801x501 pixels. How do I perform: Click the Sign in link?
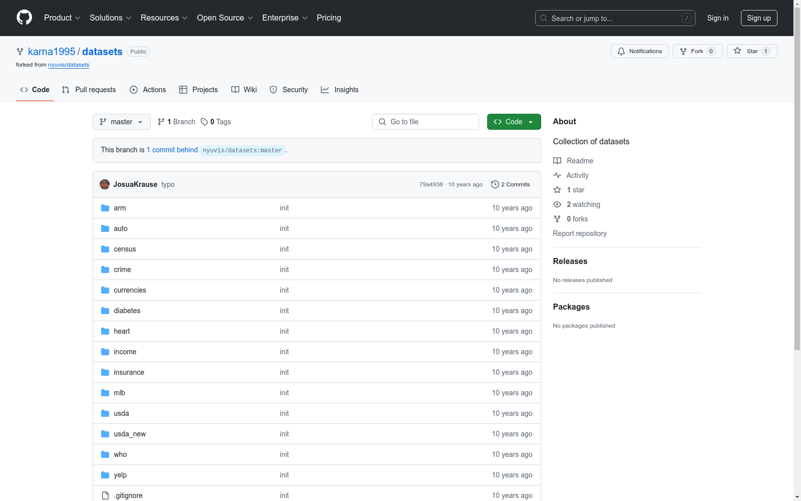[x=718, y=18]
